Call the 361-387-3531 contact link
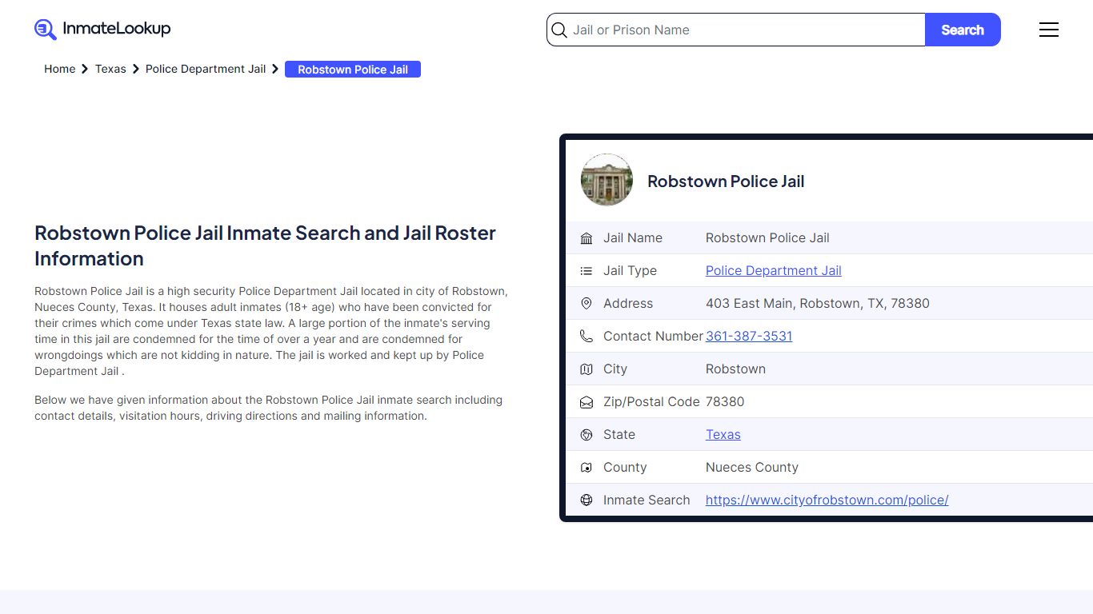Screen dimensions: 1093x614 [749, 336]
